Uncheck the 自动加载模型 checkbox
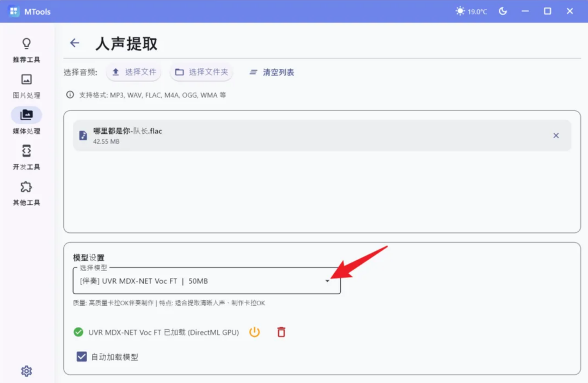The height and width of the screenshot is (383, 588). 81,357
